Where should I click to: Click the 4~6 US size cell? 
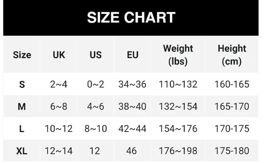pyautogui.click(x=95, y=106)
